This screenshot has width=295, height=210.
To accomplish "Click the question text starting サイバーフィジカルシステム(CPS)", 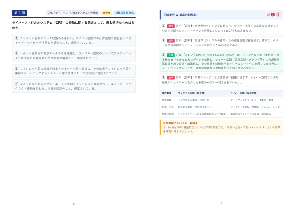I will tap(73, 25).
